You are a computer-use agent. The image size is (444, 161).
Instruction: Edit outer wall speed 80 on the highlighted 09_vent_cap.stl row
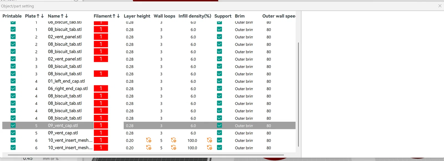coord(269,126)
